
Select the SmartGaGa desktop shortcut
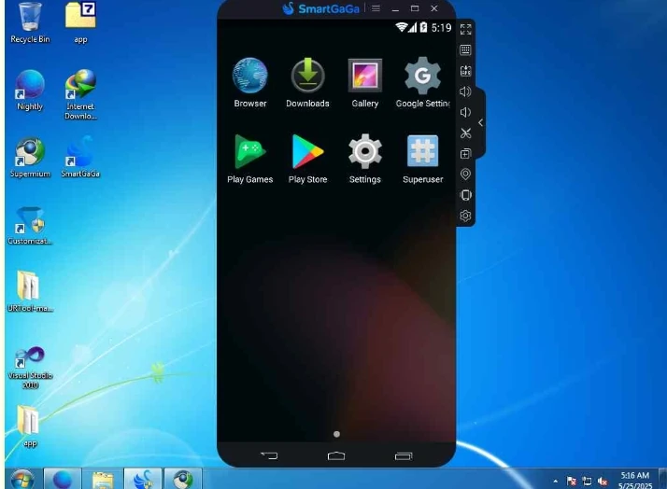tap(80, 158)
